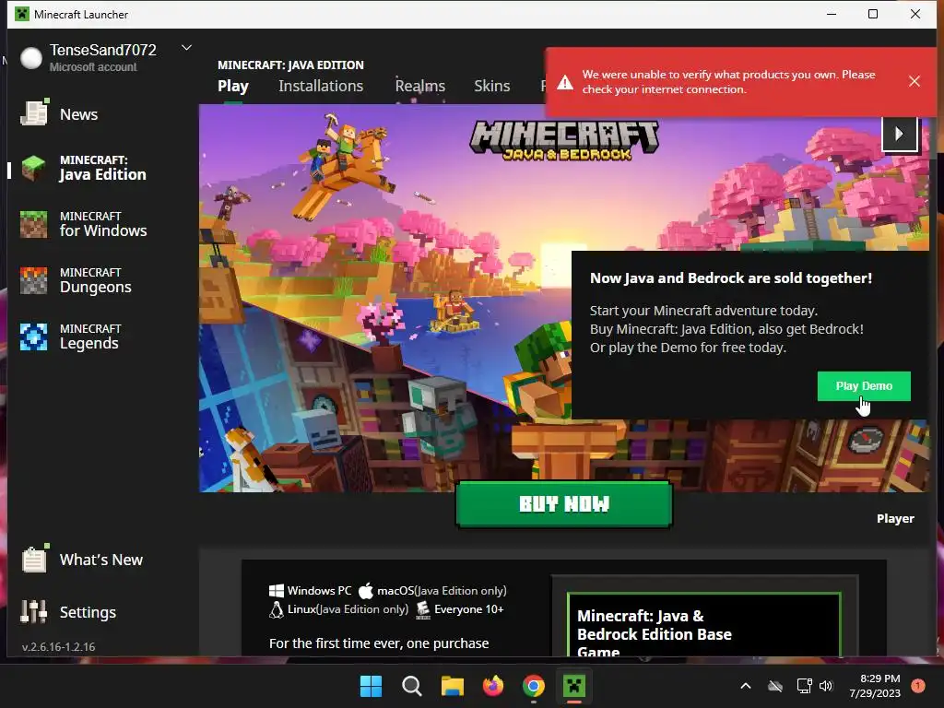Click the green BUY NOW button
This screenshot has width=944, height=708.
point(564,504)
